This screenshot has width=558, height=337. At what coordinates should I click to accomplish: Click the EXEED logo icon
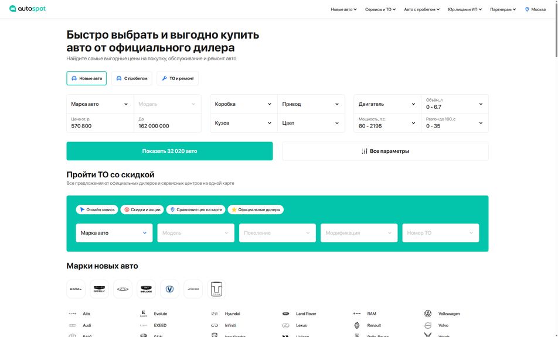click(x=144, y=325)
